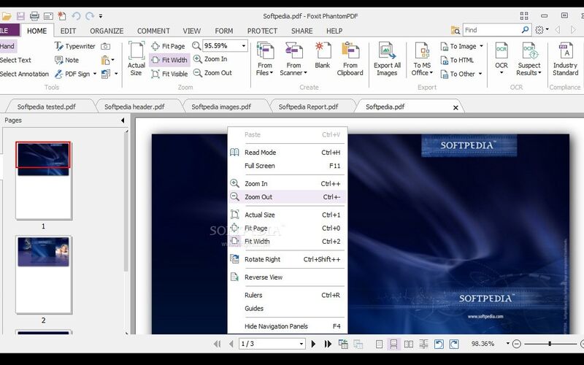Viewport: 584px width, 365px height.
Task: Click the Actual Size ribbon button
Action: (137, 59)
